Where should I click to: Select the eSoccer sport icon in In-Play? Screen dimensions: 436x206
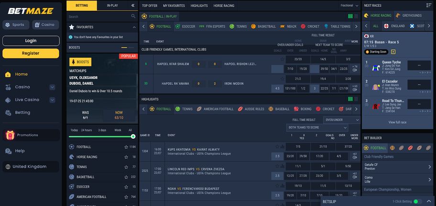point(177,26)
